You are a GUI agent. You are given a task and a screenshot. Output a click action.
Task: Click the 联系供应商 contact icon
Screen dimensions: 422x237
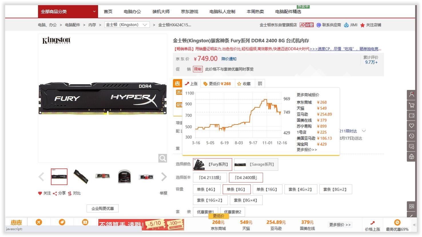tap(319, 25)
